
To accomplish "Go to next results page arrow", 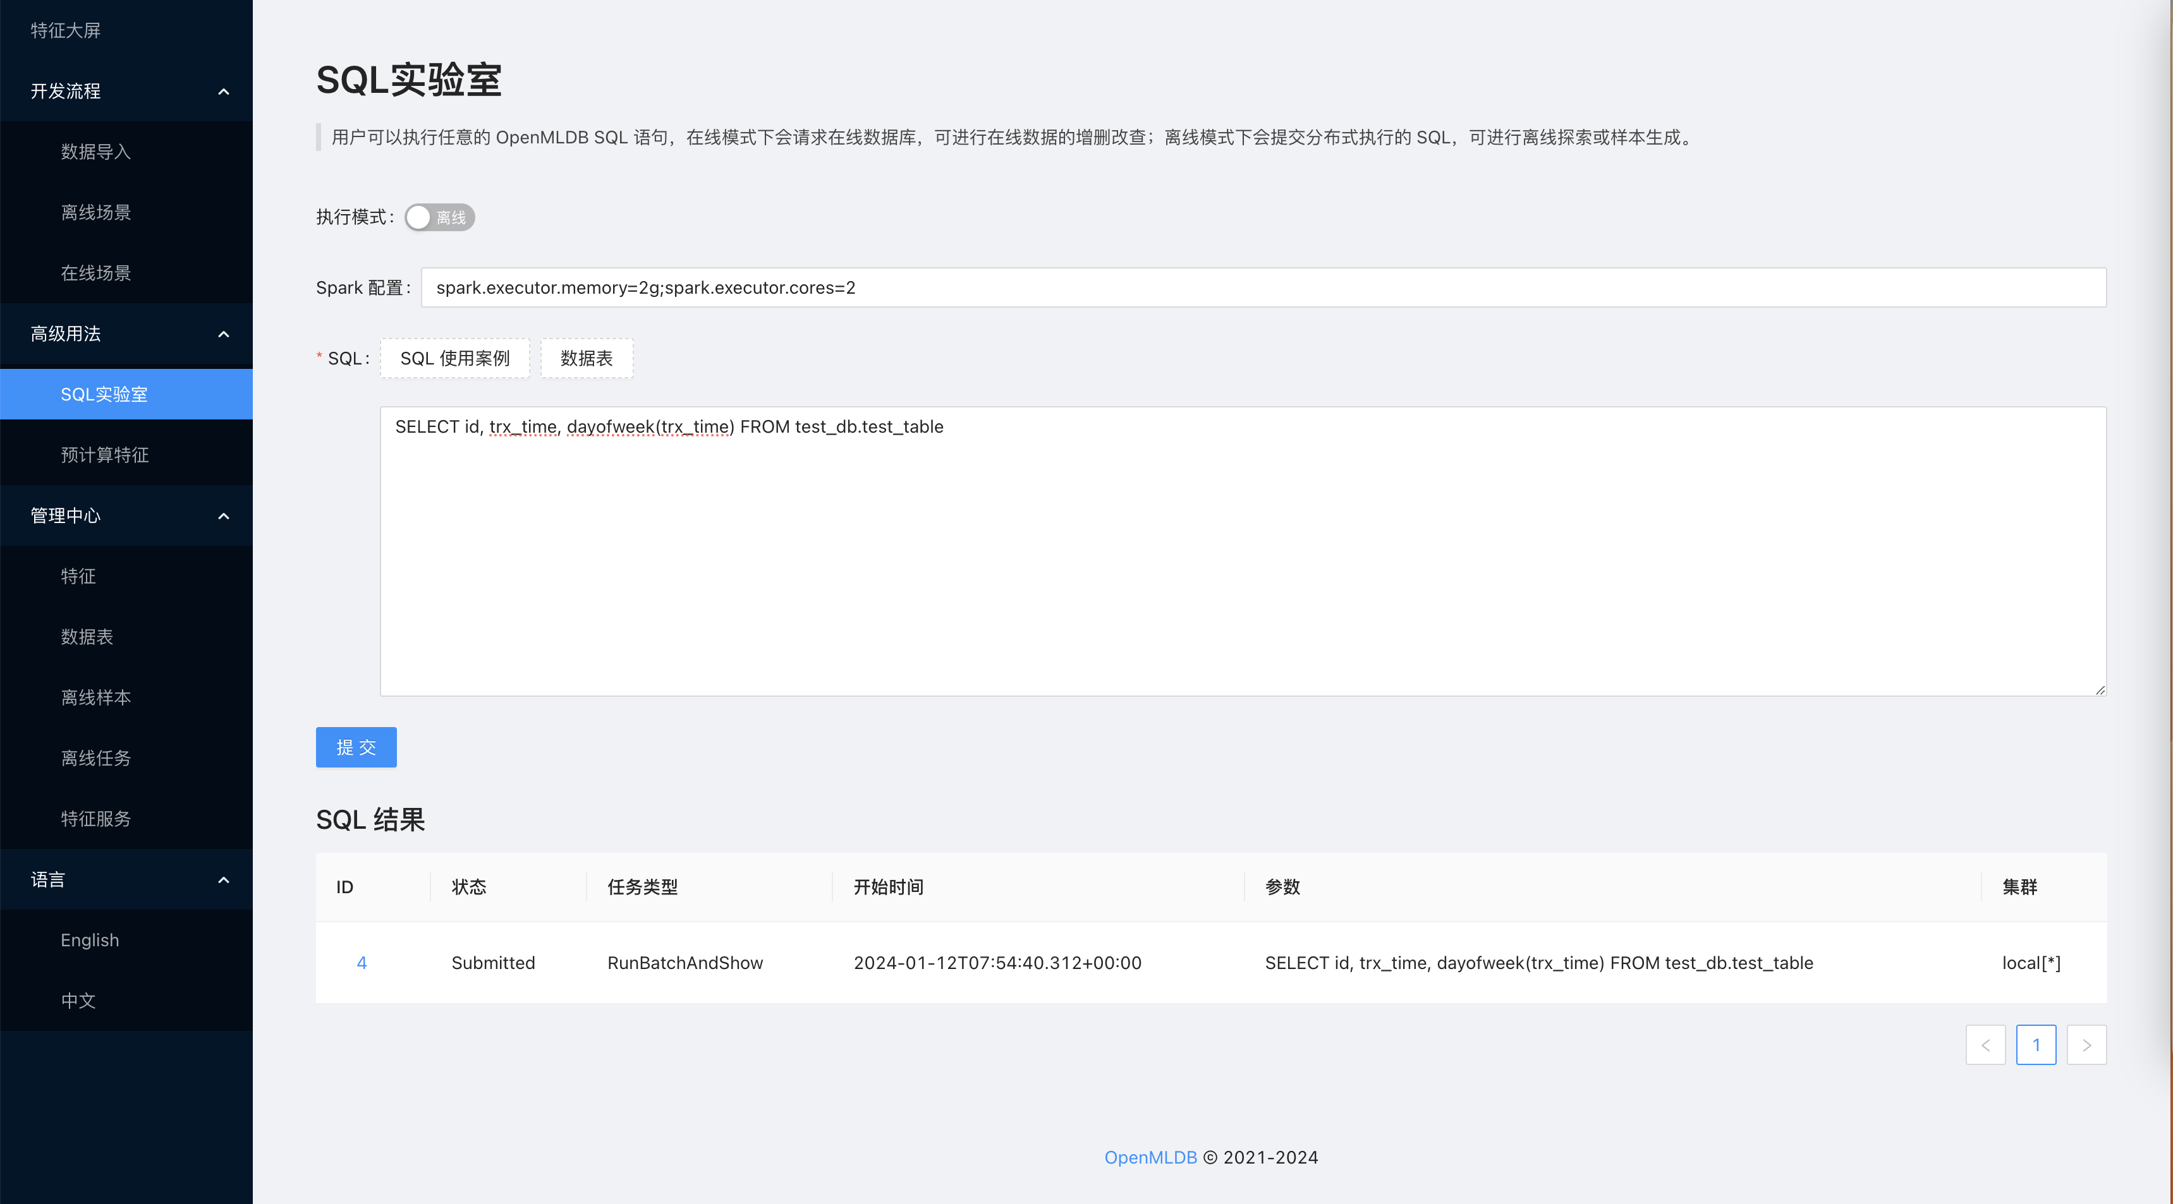I will (2087, 1045).
